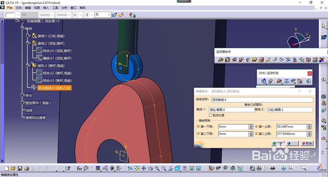Click the 结合名称 input field
328x177 pixels.
point(262,100)
